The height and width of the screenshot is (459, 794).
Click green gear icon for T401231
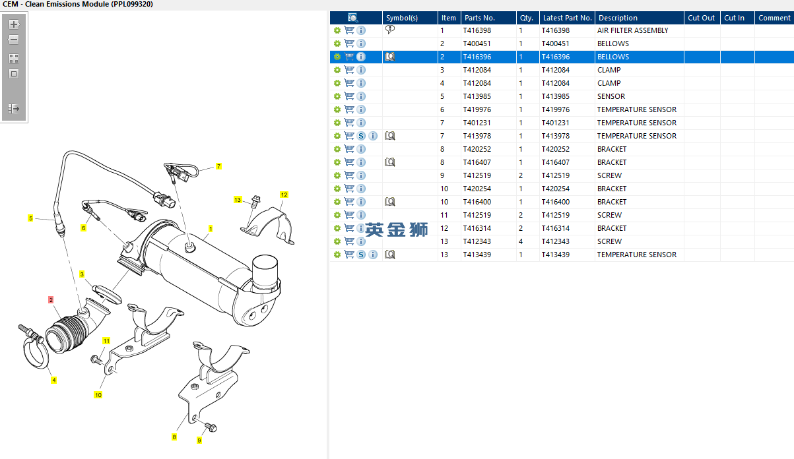tap(337, 123)
